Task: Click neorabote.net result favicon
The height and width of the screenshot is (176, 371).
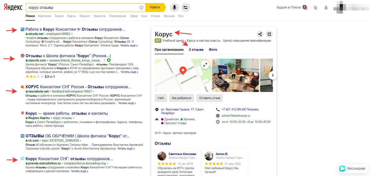Action: point(22,87)
